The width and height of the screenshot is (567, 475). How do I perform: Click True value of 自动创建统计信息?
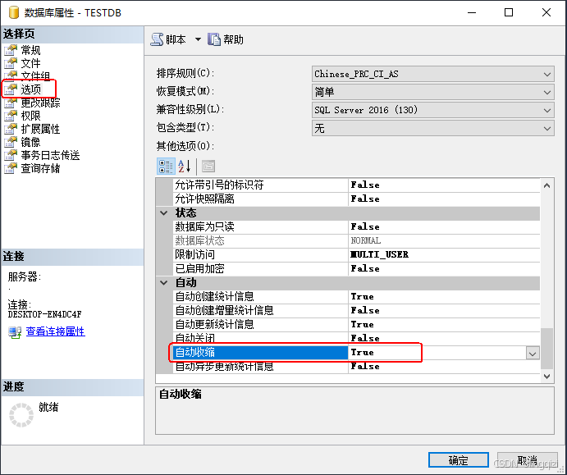pyautogui.click(x=363, y=296)
